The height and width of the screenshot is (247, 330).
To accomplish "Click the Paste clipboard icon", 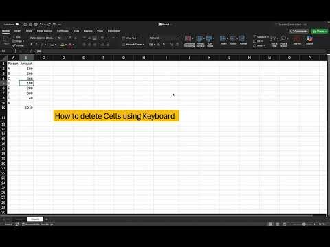I will tap(6, 40).
